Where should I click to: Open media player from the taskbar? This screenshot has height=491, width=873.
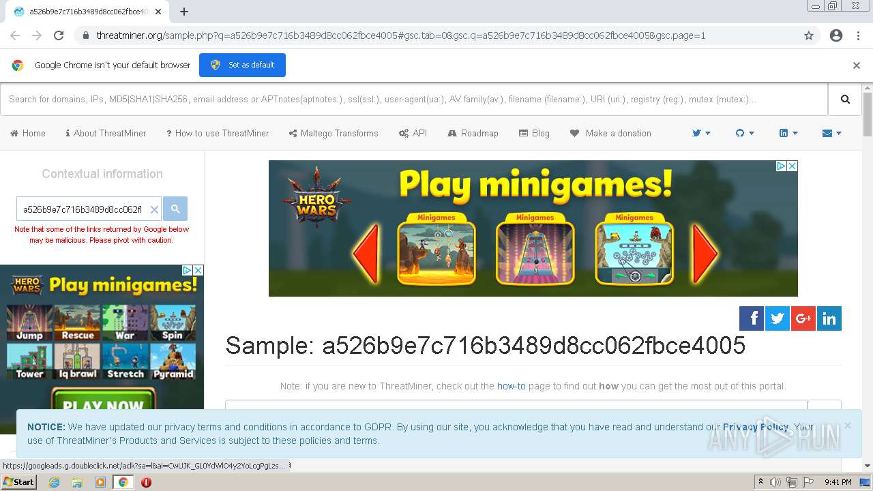(100, 482)
